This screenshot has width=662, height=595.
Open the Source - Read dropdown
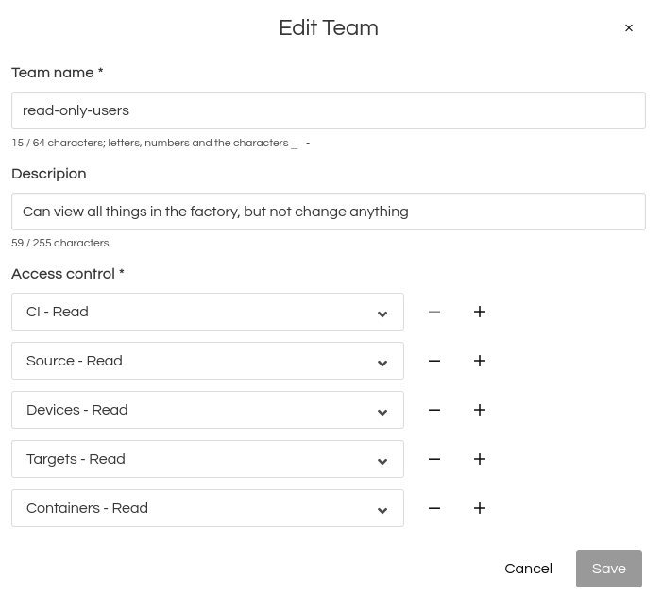click(x=208, y=361)
